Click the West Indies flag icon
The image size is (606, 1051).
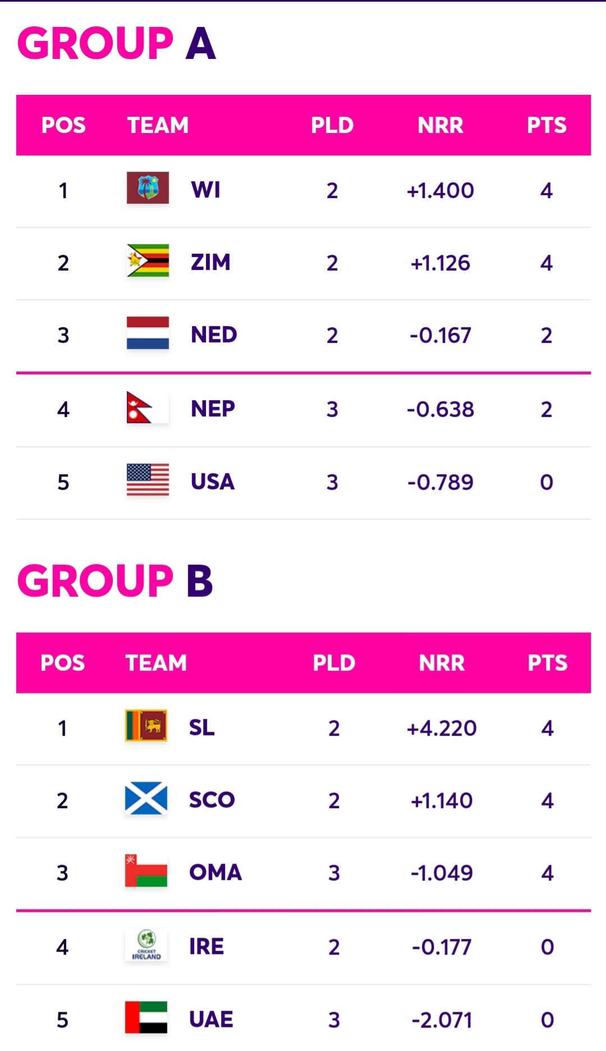tap(148, 188)
